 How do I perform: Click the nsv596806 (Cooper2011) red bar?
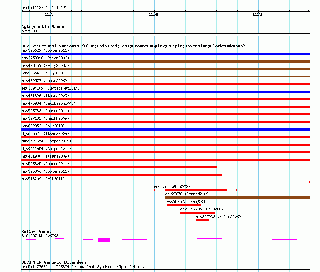point(122,175)
